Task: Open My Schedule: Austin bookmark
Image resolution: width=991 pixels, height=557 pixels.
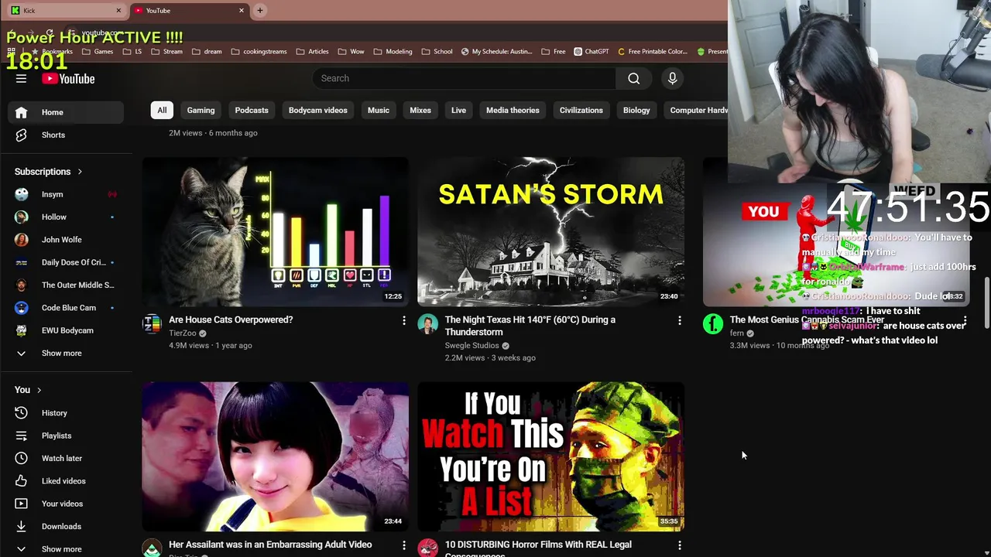Action: pos(496,52)
